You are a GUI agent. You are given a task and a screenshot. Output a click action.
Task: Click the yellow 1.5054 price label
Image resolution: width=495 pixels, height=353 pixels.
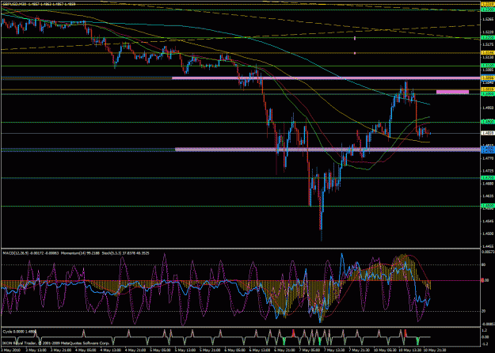coord(487,78)
